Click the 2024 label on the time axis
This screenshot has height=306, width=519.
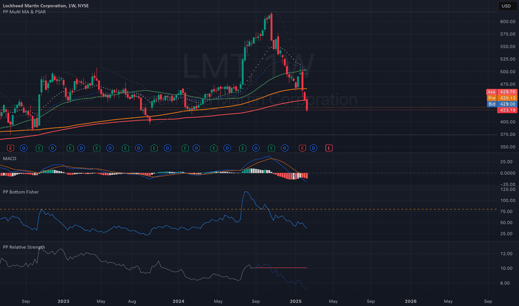point(178,302)
